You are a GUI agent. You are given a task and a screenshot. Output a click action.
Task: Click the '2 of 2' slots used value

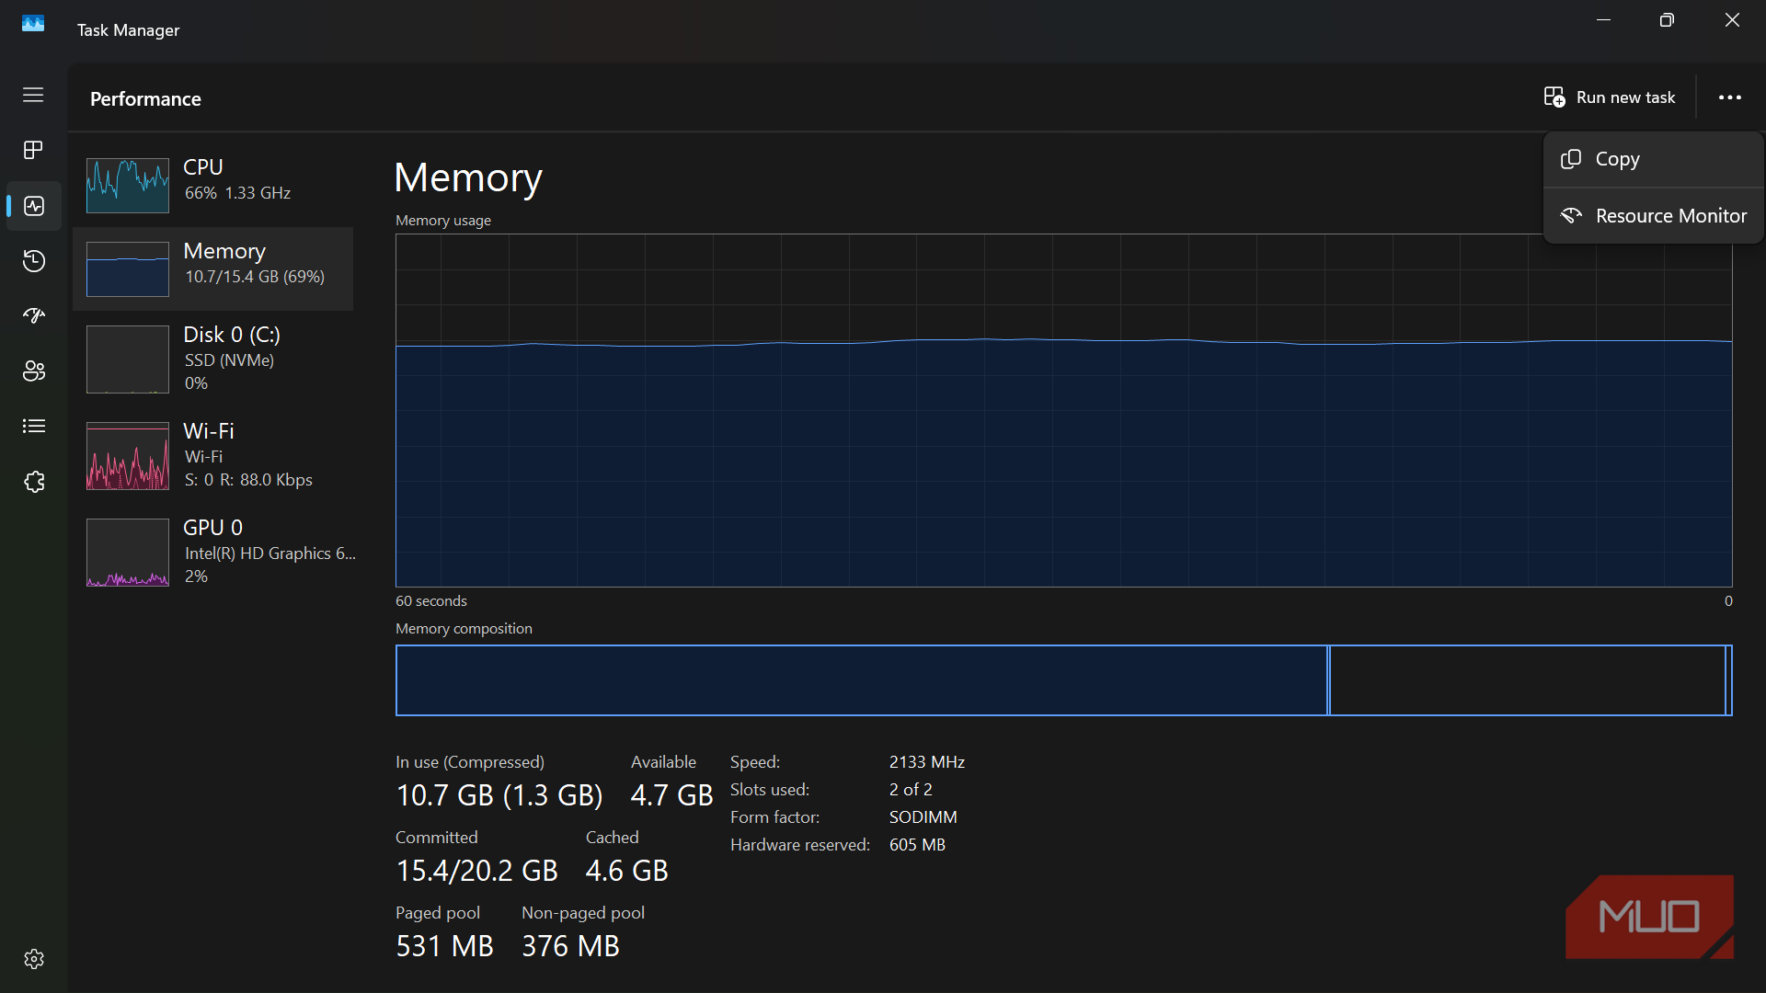(x=911, y=790)
